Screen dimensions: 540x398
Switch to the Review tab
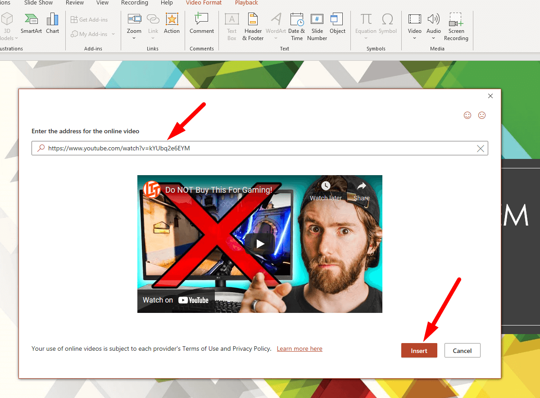pos(75,3)
